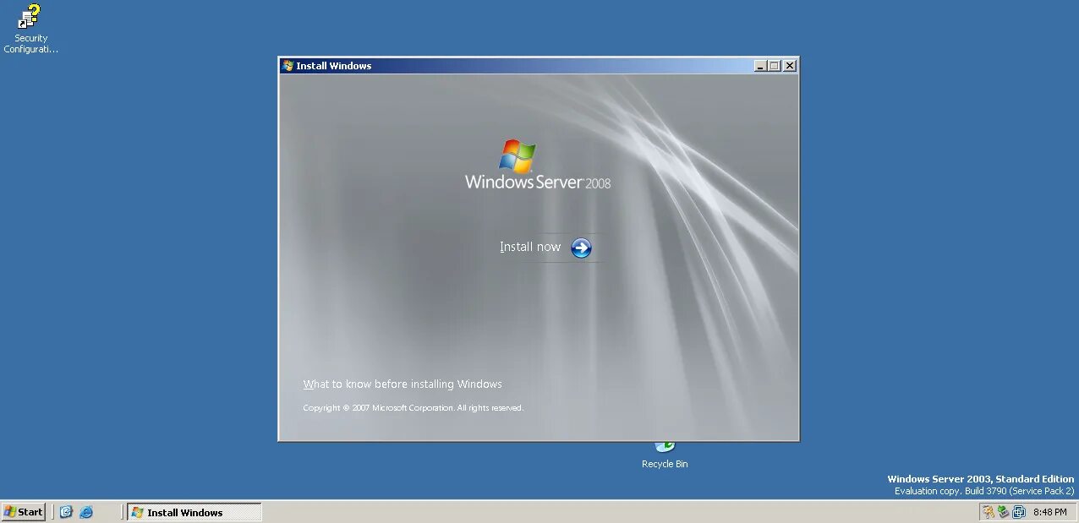Launch Internet Explorer from quick launch
This screenshot has height=523, width=1079.
coord(86,512)
